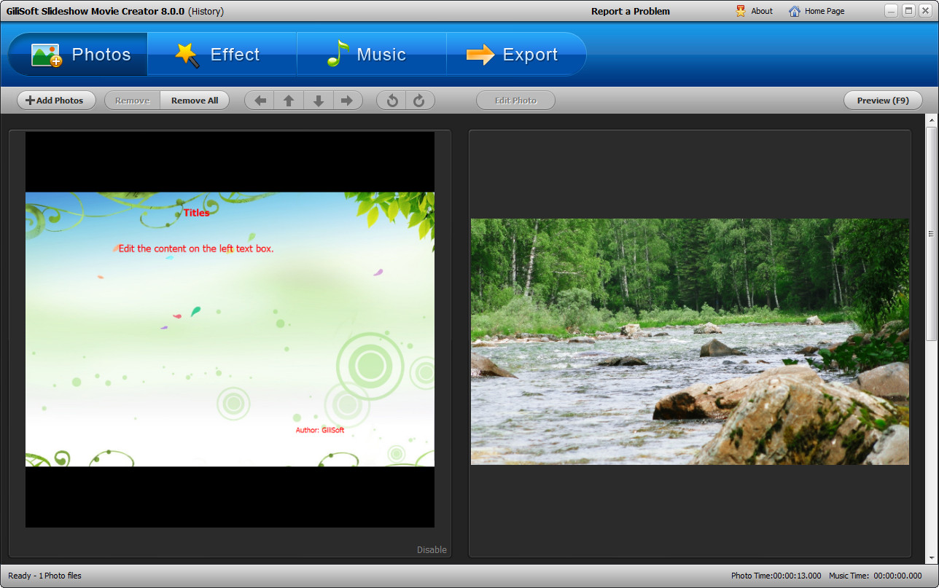
Task: Move photo right with right arrow icon
Action: (x=348, y=101)
